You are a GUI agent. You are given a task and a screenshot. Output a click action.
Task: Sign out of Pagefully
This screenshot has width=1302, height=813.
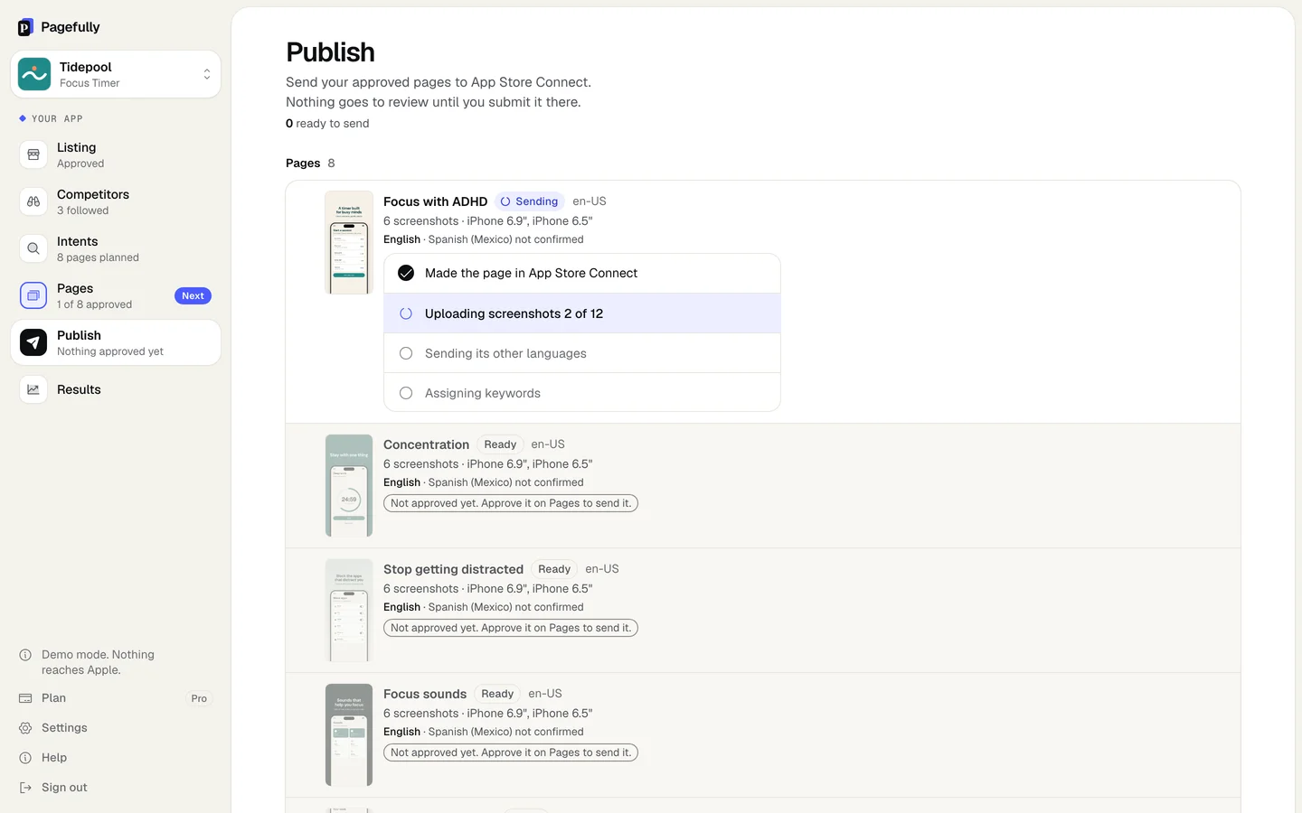pyautogui.click(x=116, y=788)
